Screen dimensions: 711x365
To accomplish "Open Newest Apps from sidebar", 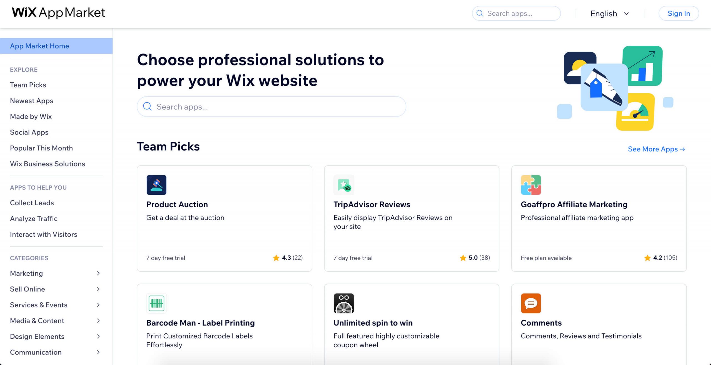I will [31, 101].
